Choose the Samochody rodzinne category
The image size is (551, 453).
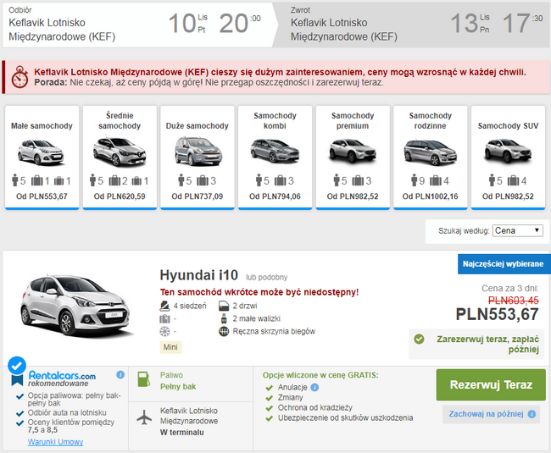coord(430,157)
